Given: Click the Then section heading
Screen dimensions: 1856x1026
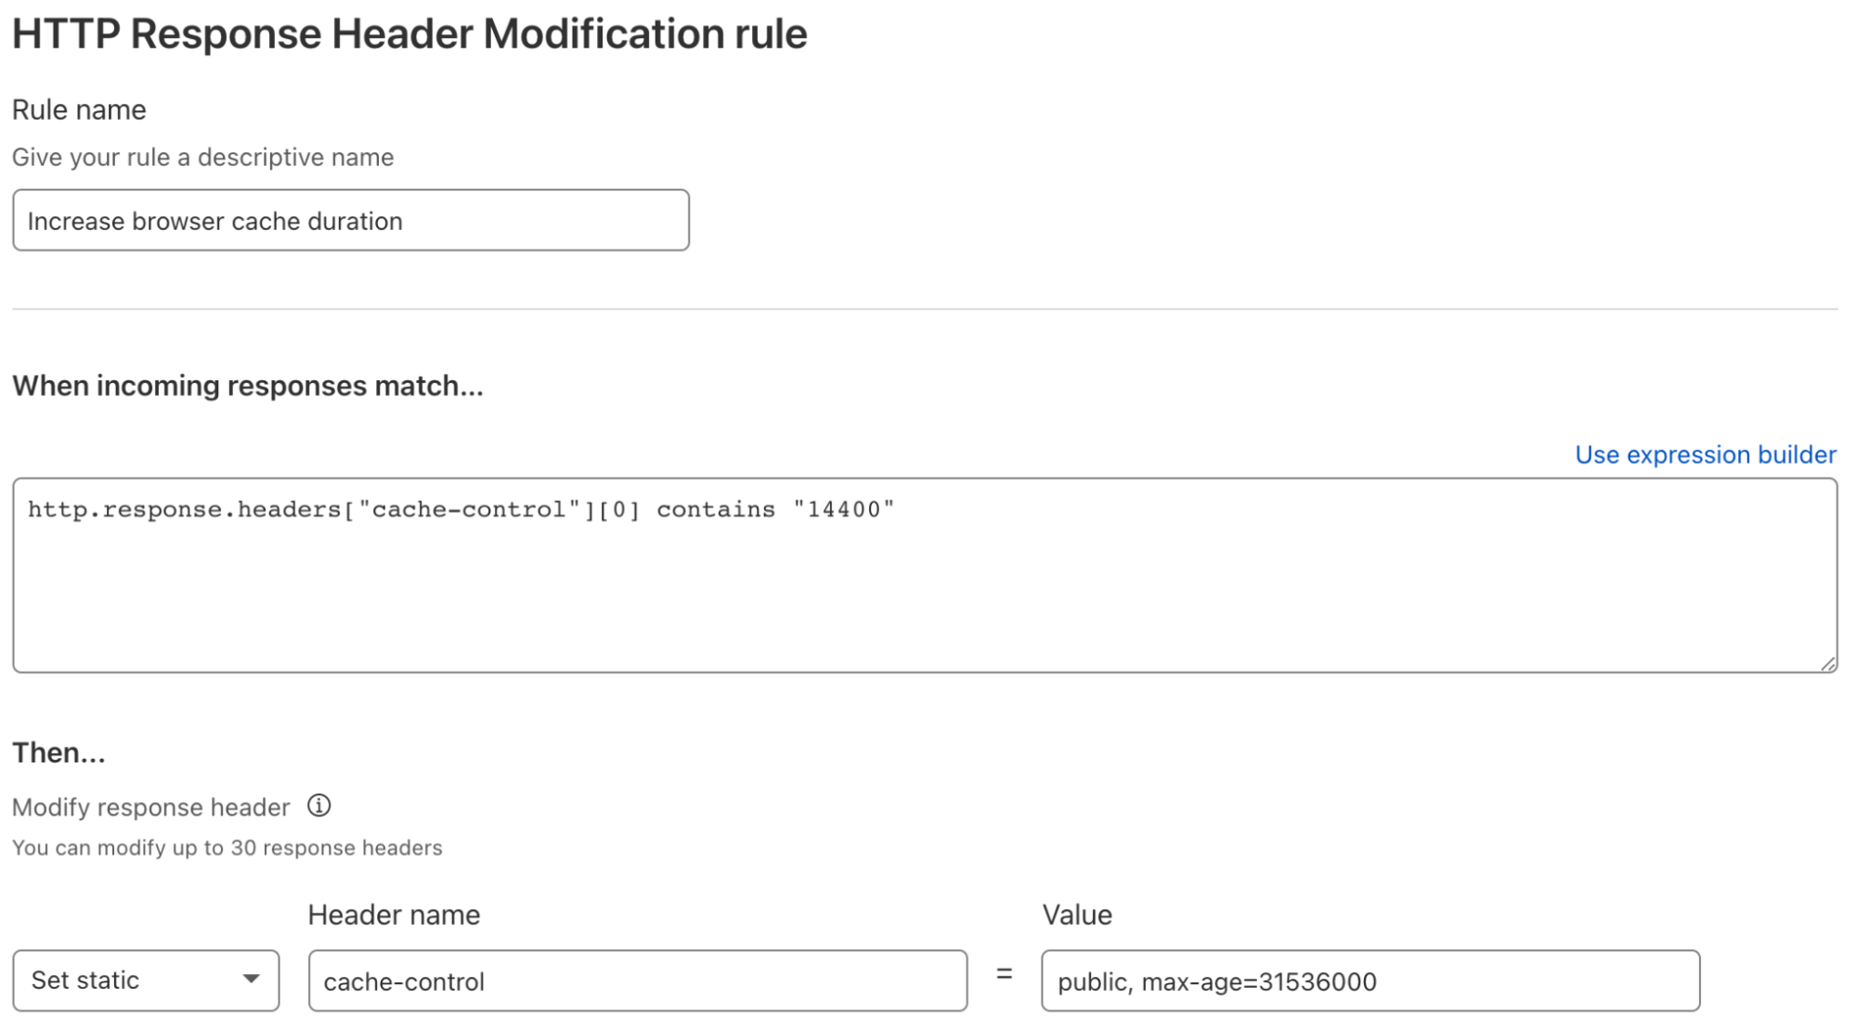Looking at the screenshot, I should (58, 751).
